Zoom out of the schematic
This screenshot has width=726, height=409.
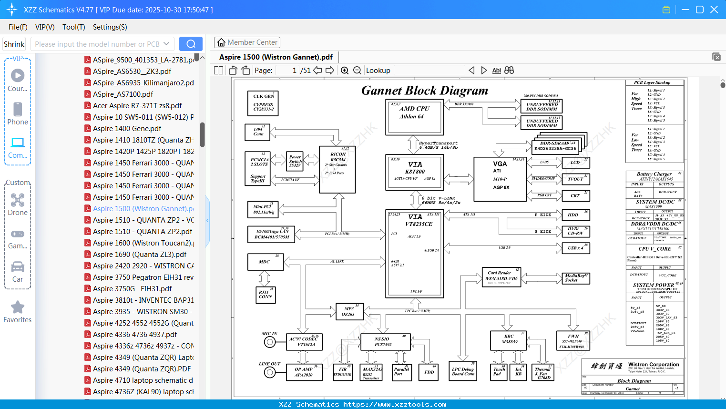357,70
